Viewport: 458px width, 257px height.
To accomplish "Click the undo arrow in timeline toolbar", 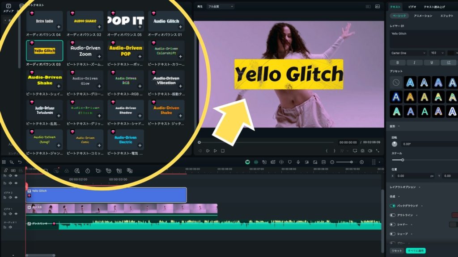I will 20,162.
